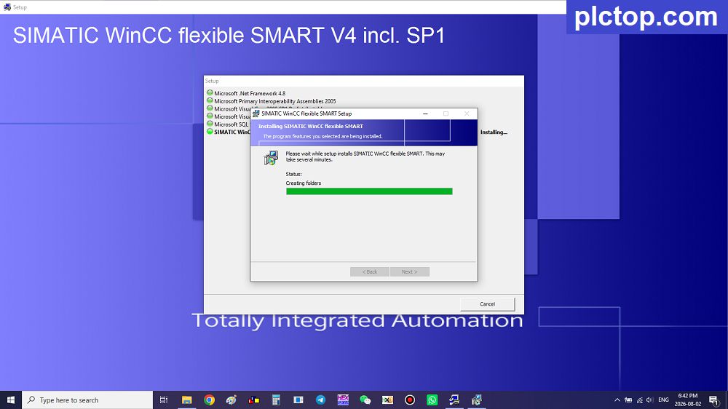Open Task View from the taskbar

pos(163,400)
